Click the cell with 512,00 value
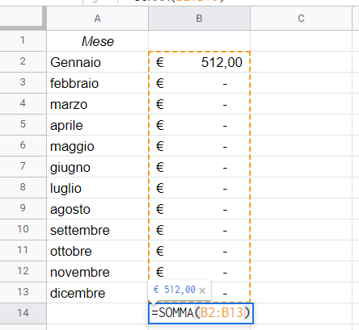Screen dimensions: 359x330 point(199,62)
